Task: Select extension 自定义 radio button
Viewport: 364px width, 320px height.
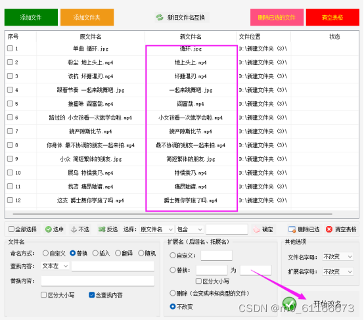Action: point(173,256)
